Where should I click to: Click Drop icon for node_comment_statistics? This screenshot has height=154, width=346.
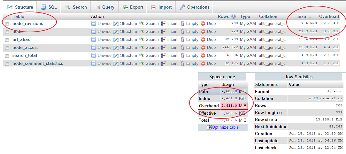click(203, 63)
